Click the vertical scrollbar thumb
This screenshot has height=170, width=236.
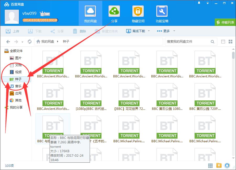click(x=233, y=55)
